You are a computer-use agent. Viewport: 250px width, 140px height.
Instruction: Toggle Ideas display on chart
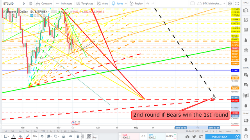pos(117,3)
